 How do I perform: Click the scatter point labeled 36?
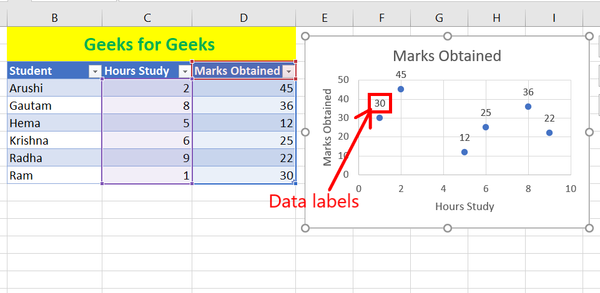pos(528,107)
